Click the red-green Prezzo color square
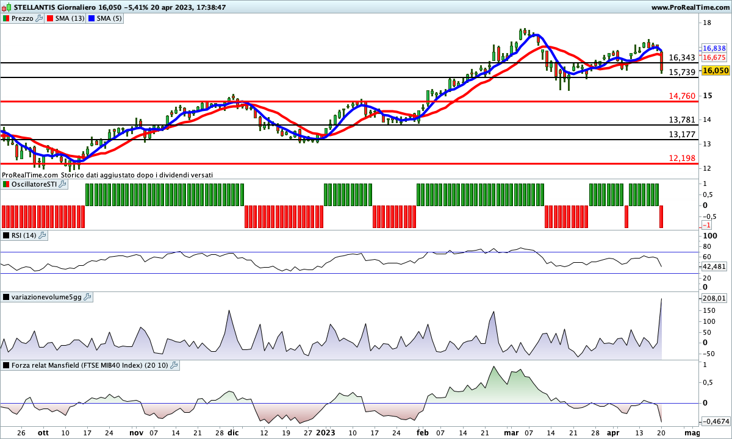 [6, 18]
